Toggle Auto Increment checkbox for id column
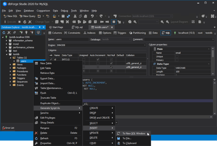 [x=98, y=60]
